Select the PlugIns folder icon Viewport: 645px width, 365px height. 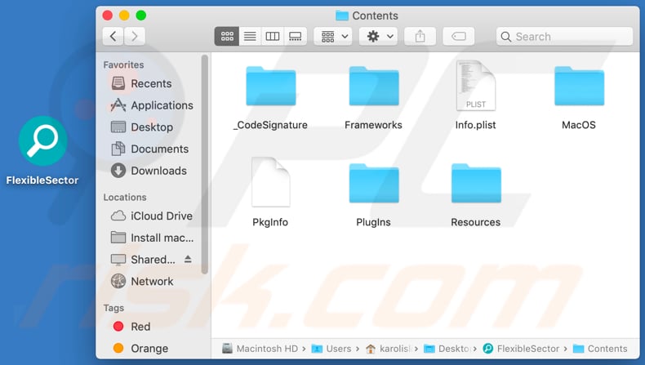tap(373, 184)
